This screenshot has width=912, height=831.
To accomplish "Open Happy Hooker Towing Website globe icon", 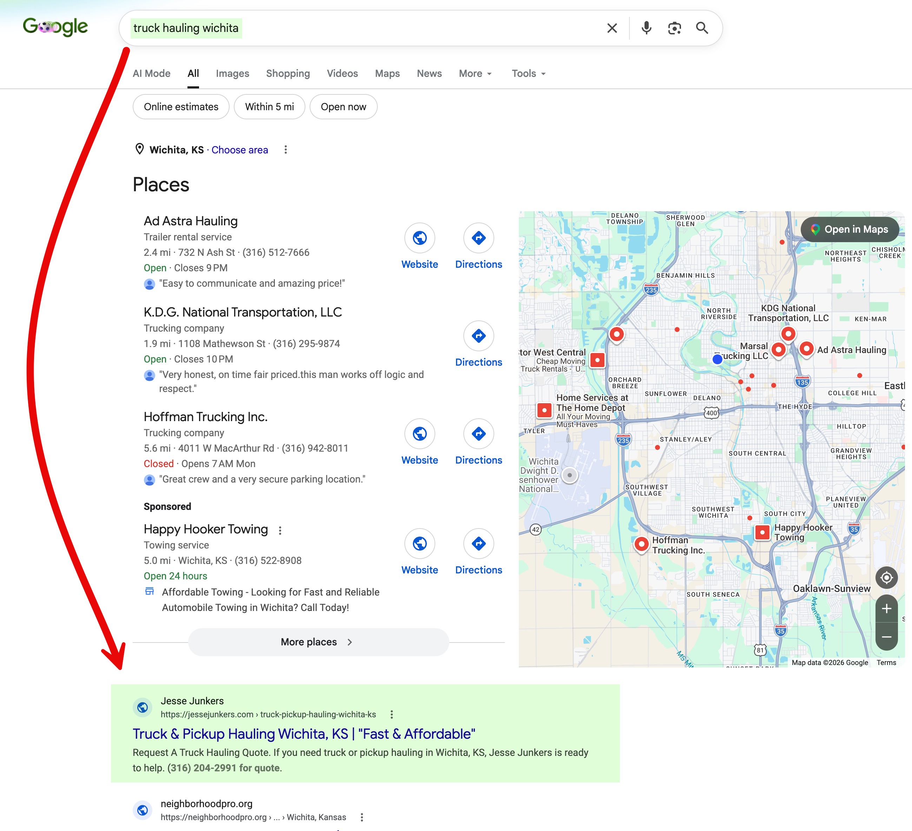I will 420,544.
